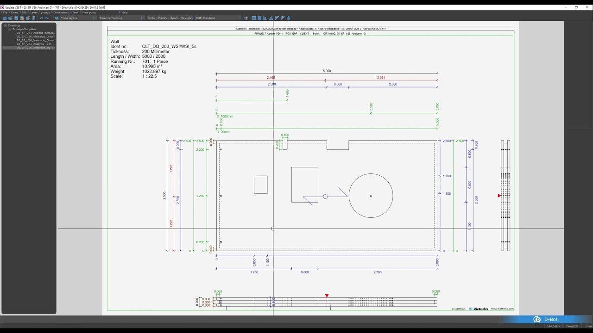Image resolution: width=593 pixels, height=333 pixels.
Task: Open the Layer / groups menu
Action: [40, 12]
